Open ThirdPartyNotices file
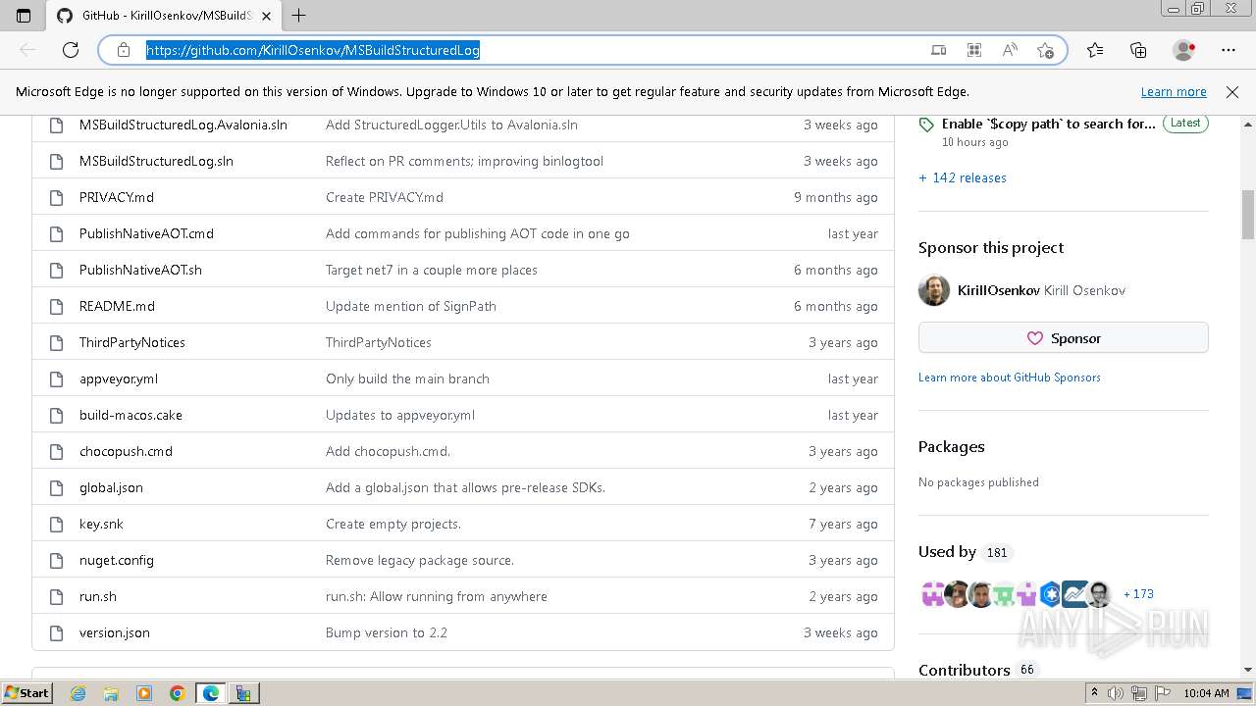The image size is (1256, 706). tap(132, 342)
